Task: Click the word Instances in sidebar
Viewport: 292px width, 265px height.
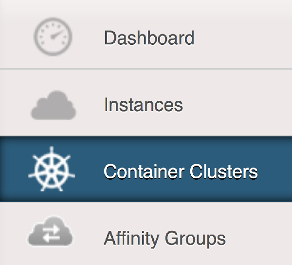Action: tap(144, 105)
